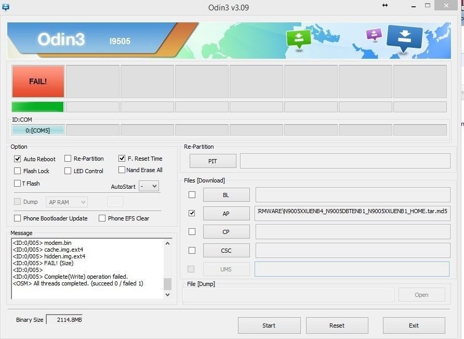Viewport: 464px width, 339px height.
Task: Click the CP file path field
Action: click(353, 231)
